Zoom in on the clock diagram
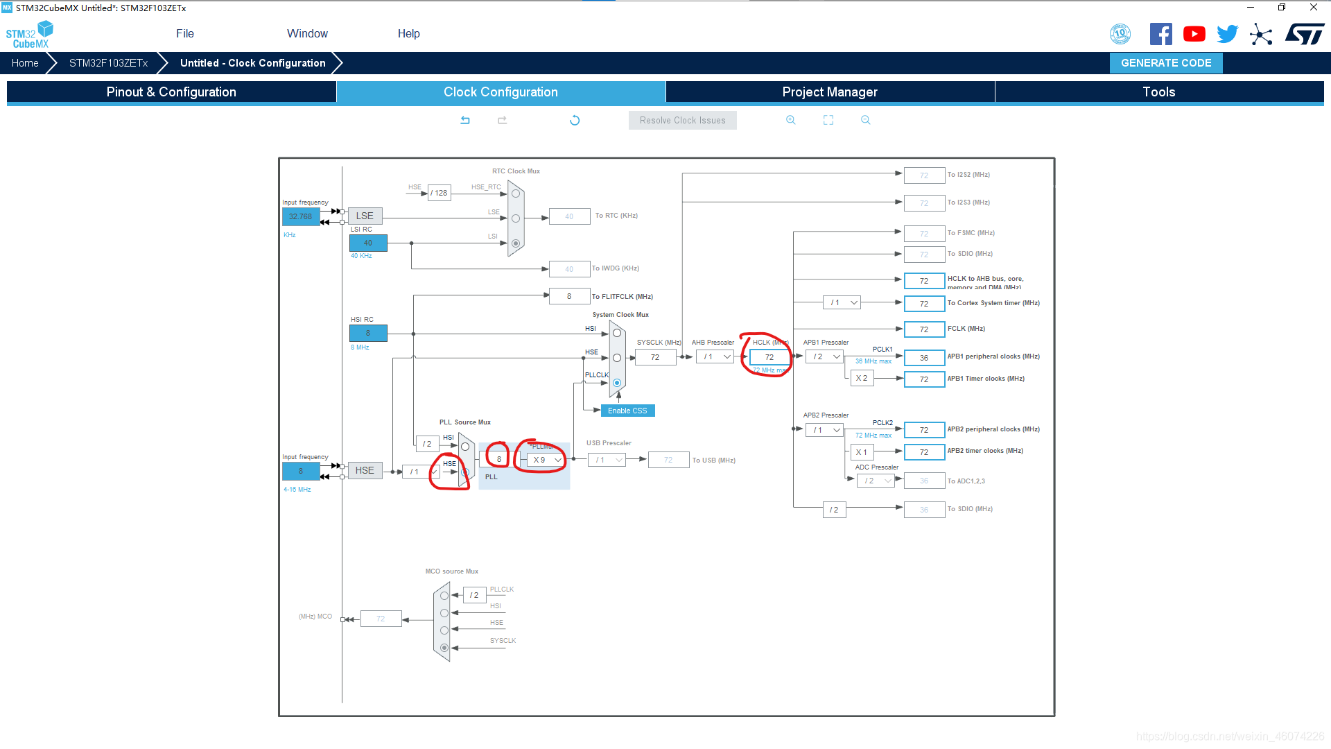This screenshot has width=1331, height=749. [x=790, y=120]
